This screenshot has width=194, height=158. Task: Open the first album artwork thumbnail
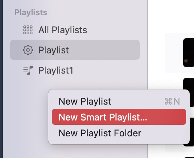pyautogui.click(x=189, y=53)
